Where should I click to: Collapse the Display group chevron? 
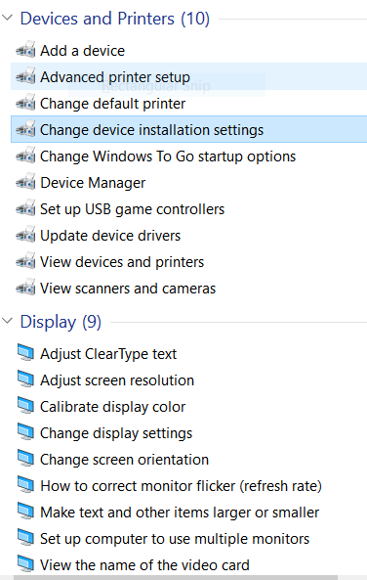[x=8, y=321]
